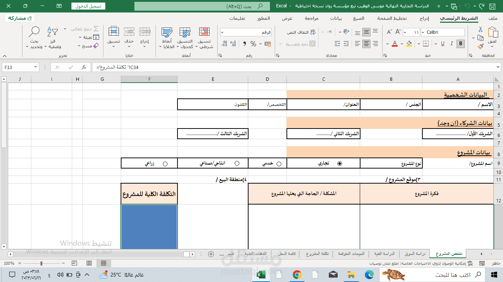Switch to the تكلفة المشروع sheet tab
Viewport: 503px width, 282px height.
[x=317, y=254]
